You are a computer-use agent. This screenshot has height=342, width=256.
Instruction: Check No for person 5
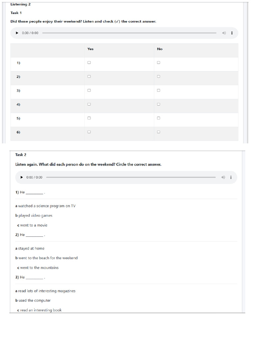pos(159,118)
